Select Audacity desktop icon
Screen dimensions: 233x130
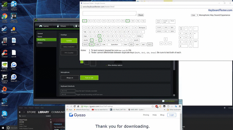[x=14, y=29]
